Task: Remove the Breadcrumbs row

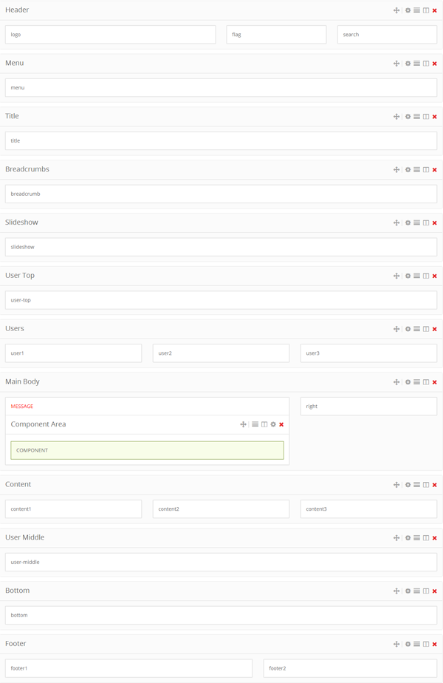Action: (x=434, y=170)
